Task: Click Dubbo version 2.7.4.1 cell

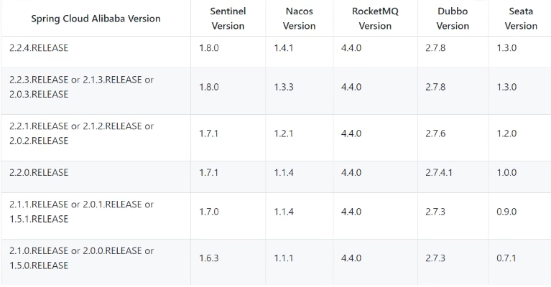Action: click(x=439, y=172)
